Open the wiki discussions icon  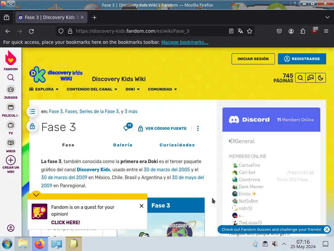point(311,78)
